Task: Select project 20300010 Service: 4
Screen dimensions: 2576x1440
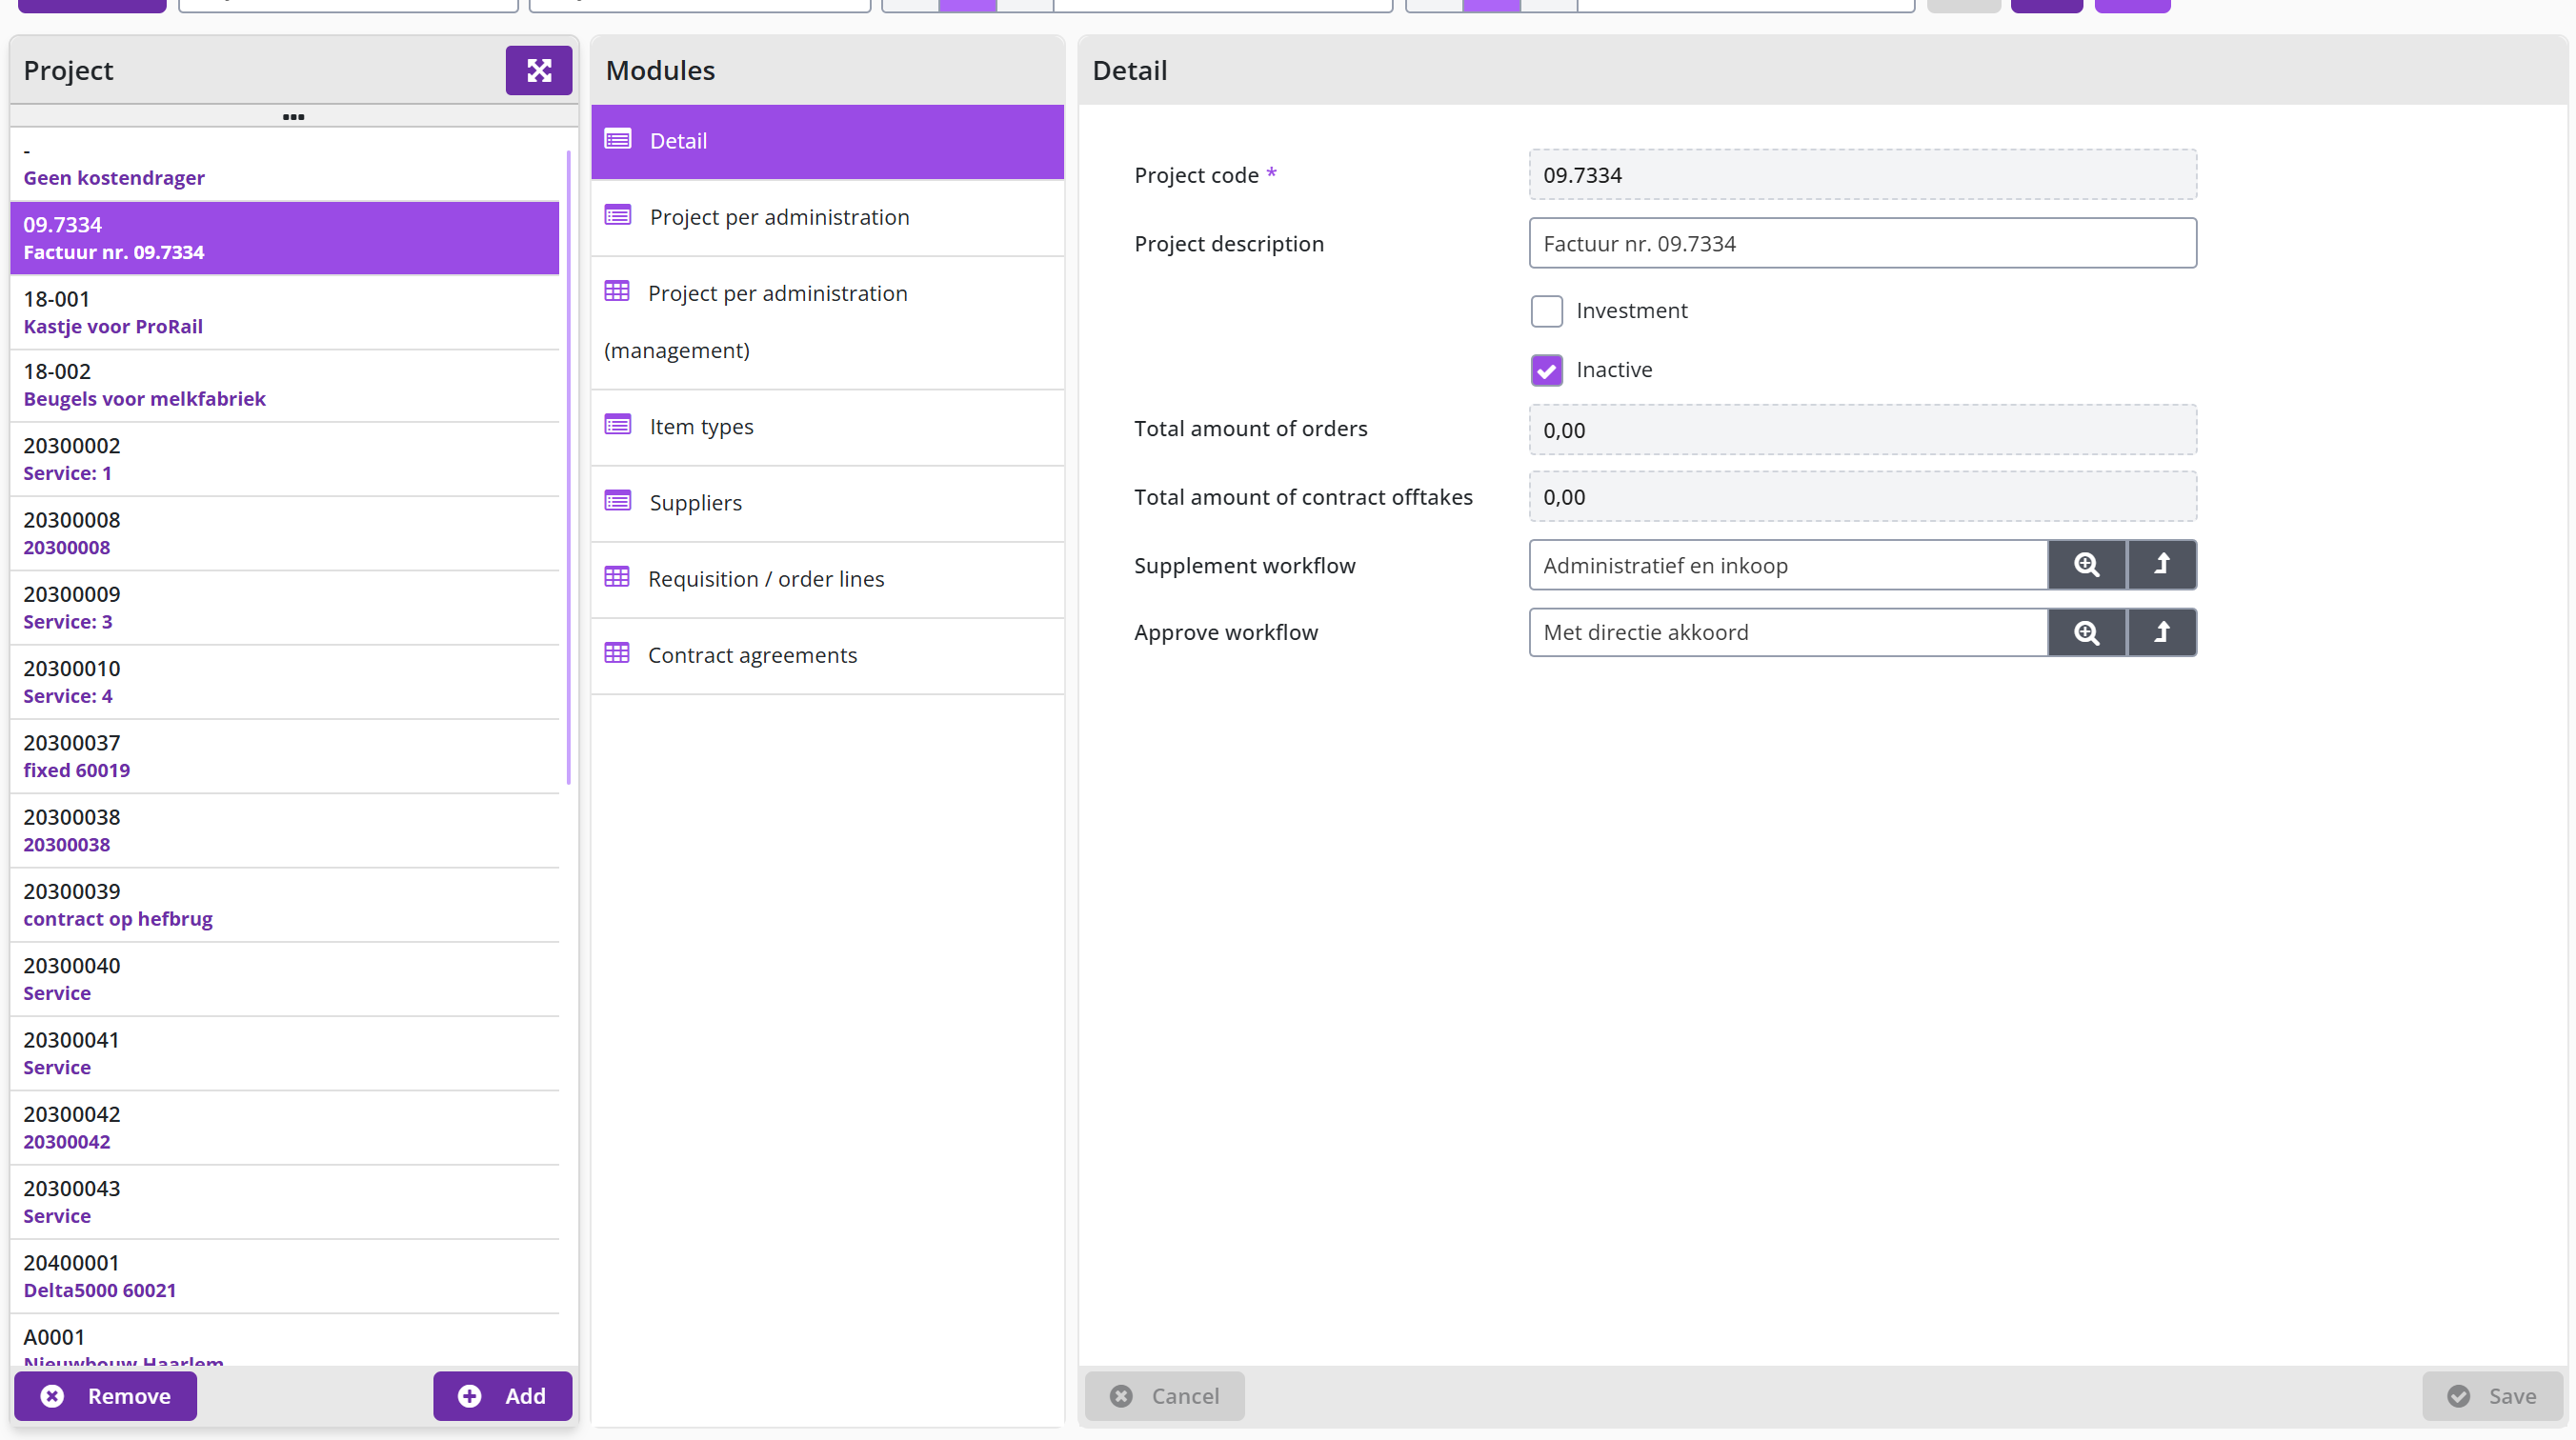Action: (x=284, y=682)
